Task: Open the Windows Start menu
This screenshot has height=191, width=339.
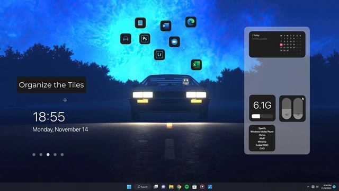Action: (x=129, y=187)
